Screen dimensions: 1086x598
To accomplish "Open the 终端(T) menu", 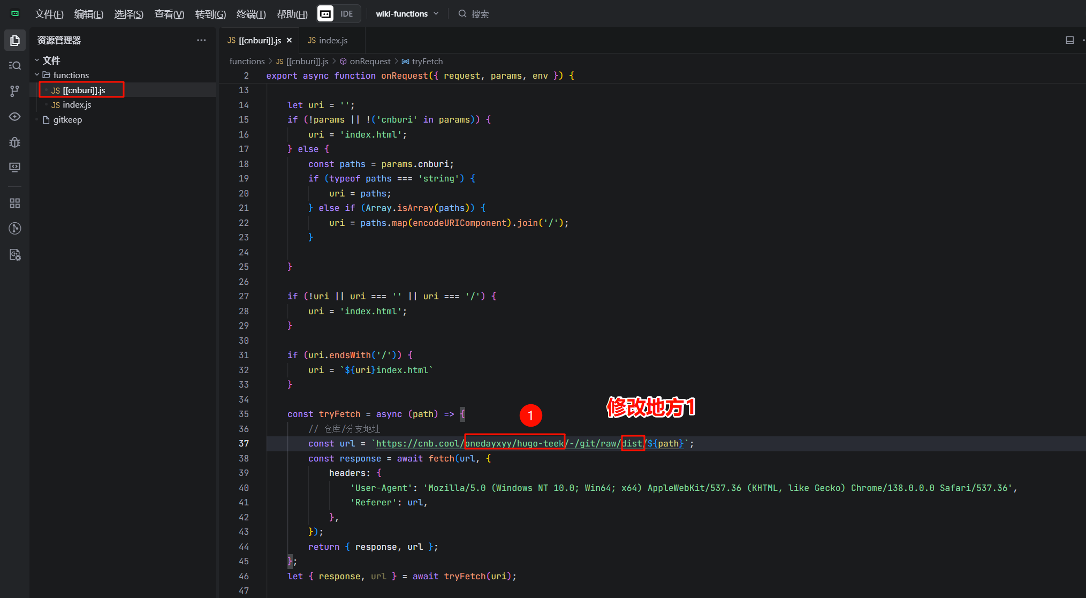I will point(251,14).
